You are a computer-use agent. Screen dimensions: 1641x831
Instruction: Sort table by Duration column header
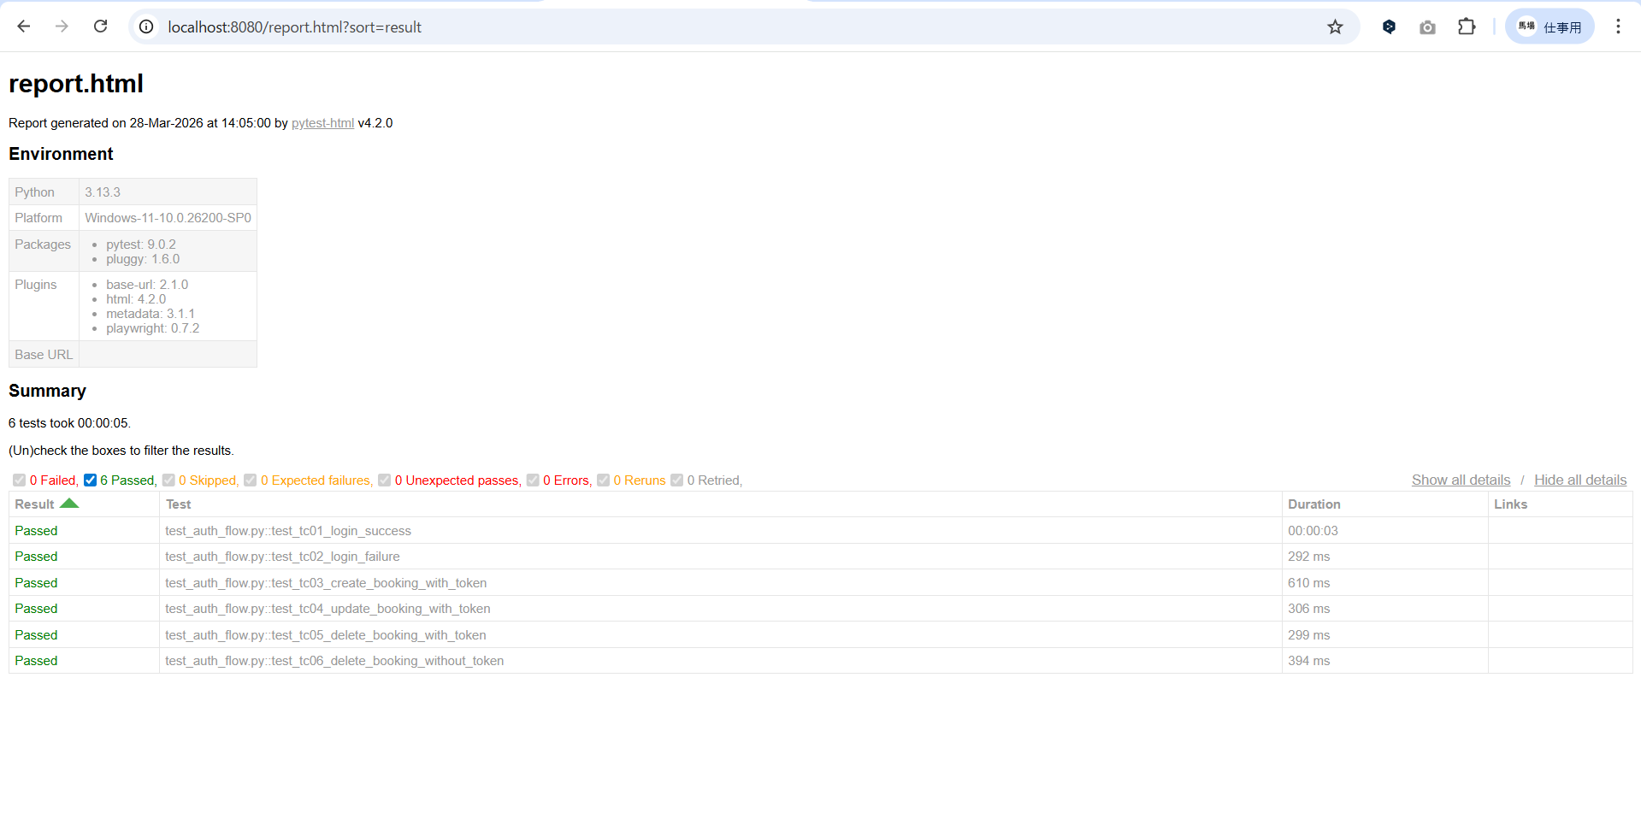pos(1313,504)
